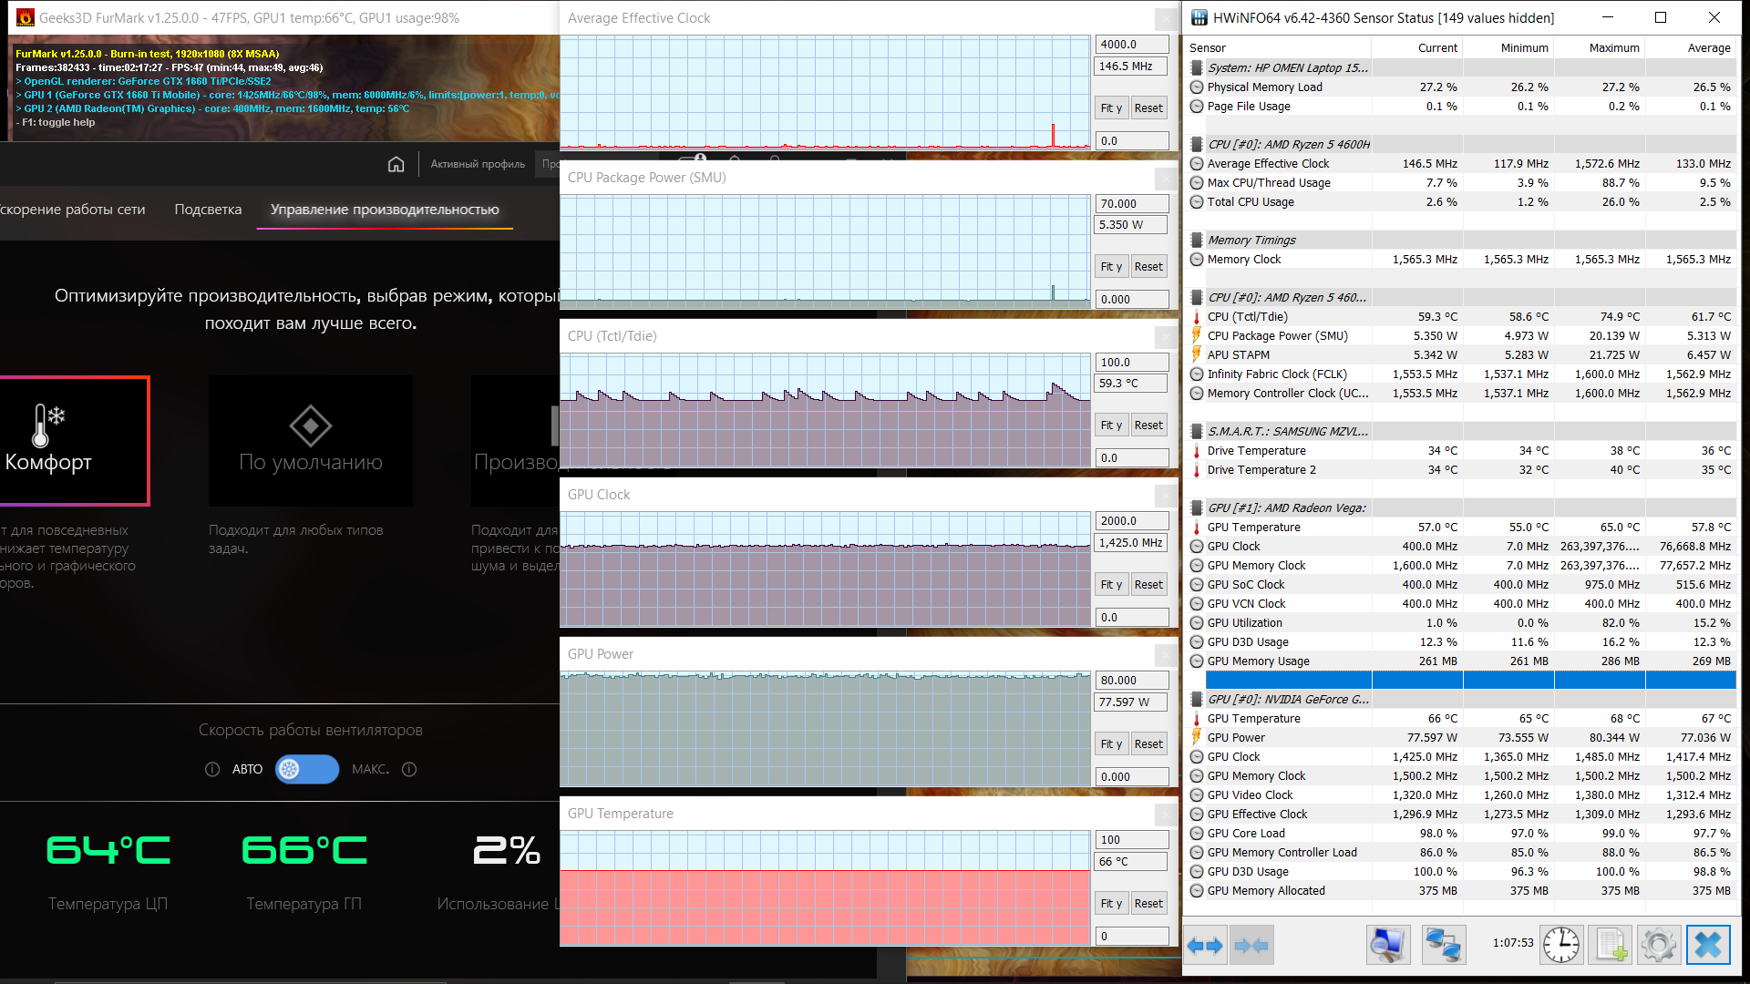Screen dimensions: 1750x984
Task: Open HWiNFO remote network monitors icon
Action: (1443, 945)
